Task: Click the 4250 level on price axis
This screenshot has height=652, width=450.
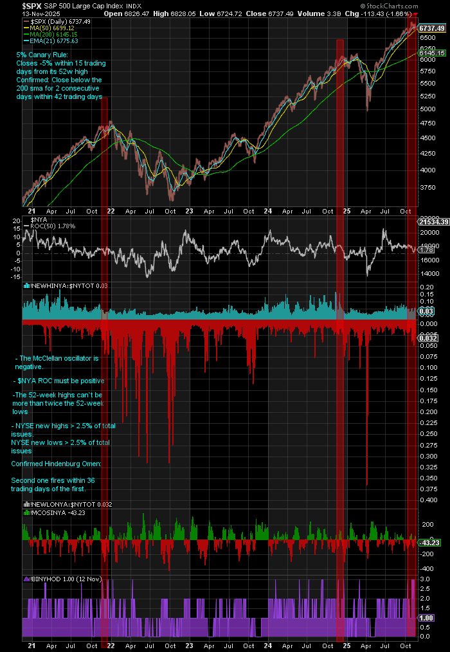Action: pos(427,153)
